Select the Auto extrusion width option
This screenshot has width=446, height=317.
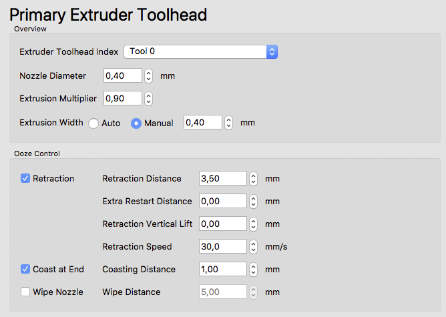[x=93, y=123]
